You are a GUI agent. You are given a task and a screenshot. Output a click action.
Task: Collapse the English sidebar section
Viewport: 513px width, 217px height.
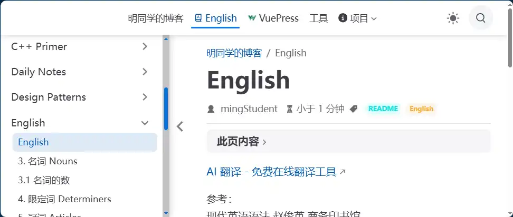click(145, 123)
